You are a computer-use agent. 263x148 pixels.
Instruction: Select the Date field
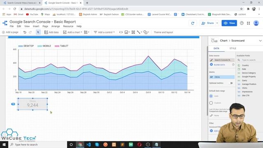(x=244, y=69)
